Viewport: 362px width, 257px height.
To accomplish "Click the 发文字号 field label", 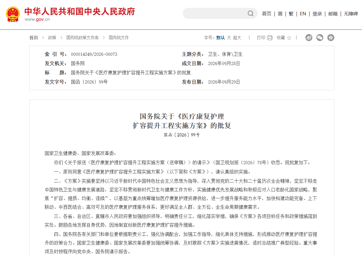I will pyautogui.click(x=56, y=82).
